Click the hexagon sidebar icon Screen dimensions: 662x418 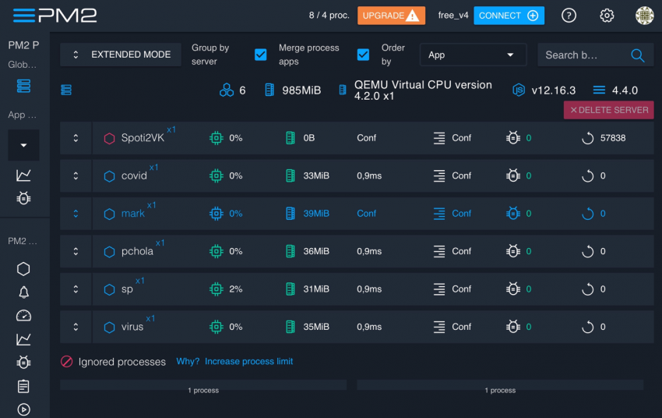click(23, 269)
